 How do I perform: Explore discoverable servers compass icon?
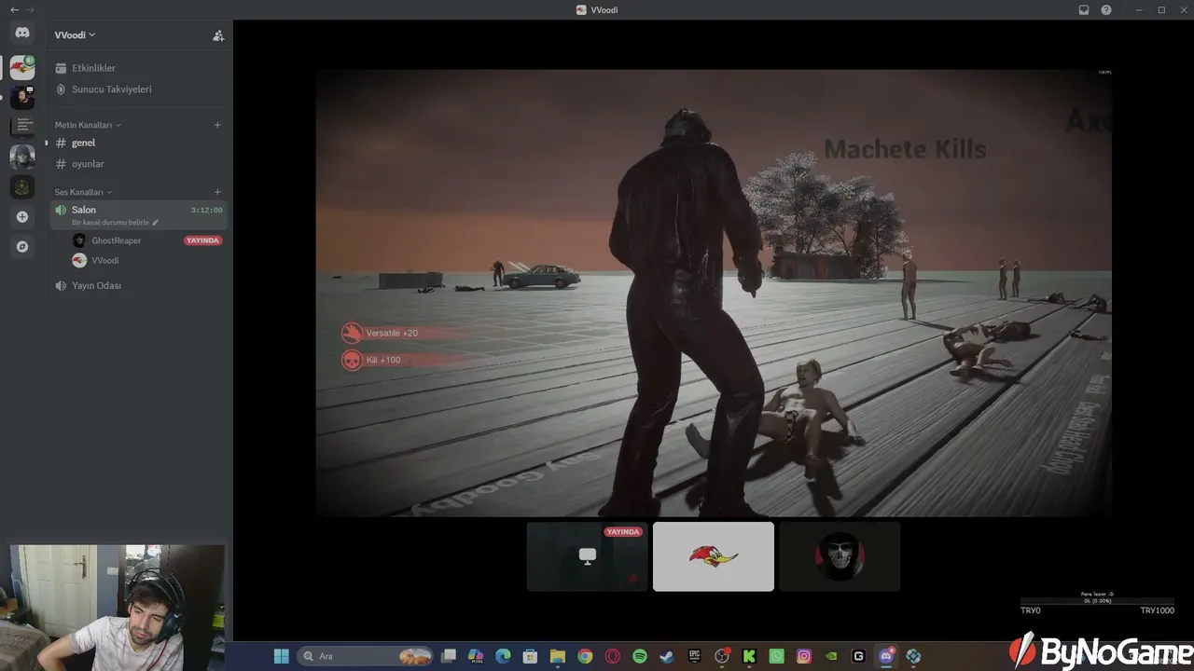pyautogui.click(x=22, y=247)
